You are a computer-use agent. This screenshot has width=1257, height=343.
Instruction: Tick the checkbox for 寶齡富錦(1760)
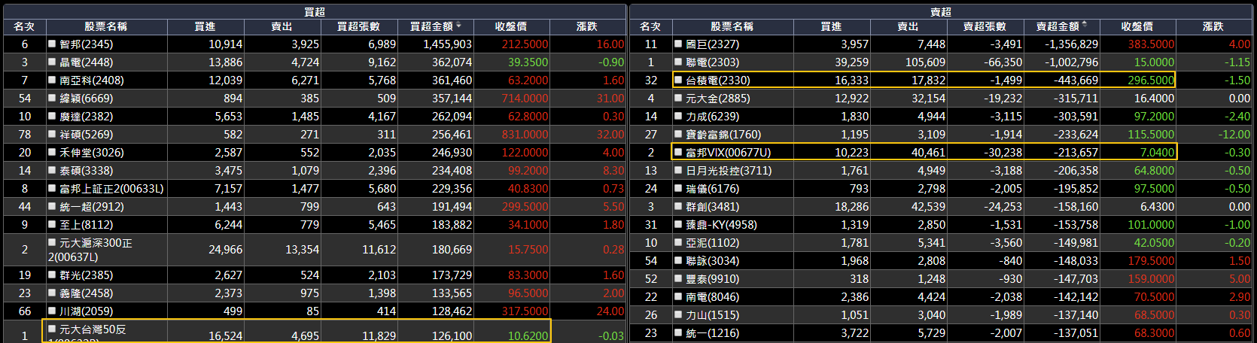[678, 135]
